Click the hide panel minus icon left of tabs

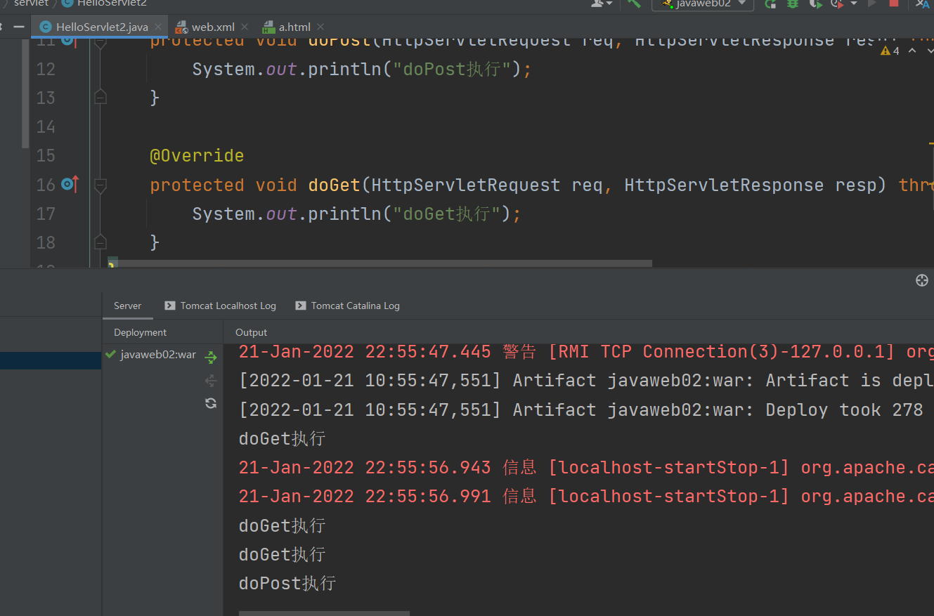[19, 27]
